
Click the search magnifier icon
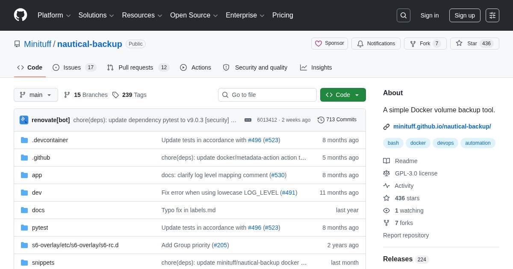[404, 15]
